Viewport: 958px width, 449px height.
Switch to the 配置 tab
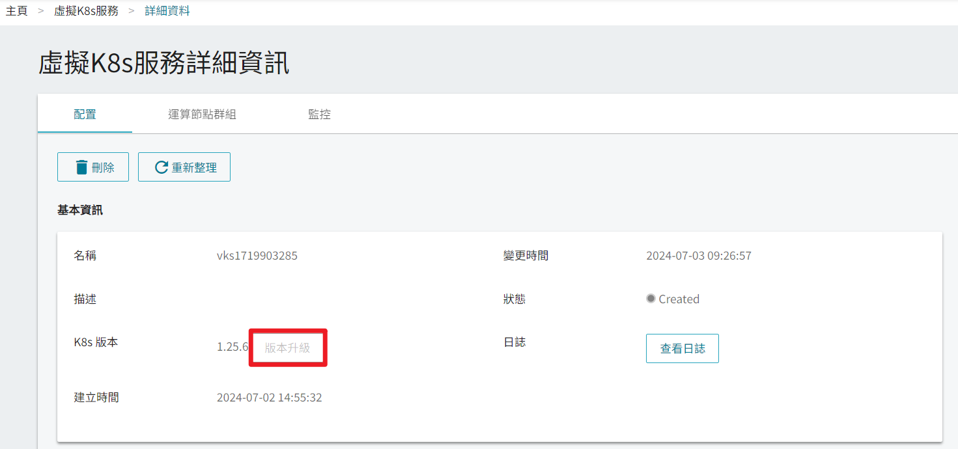click(x=85, y=114)
